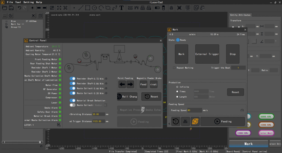The height and width of the screenshot is (153, 282).
Task: Click the External Trigger button
Action: pos(207,54)
